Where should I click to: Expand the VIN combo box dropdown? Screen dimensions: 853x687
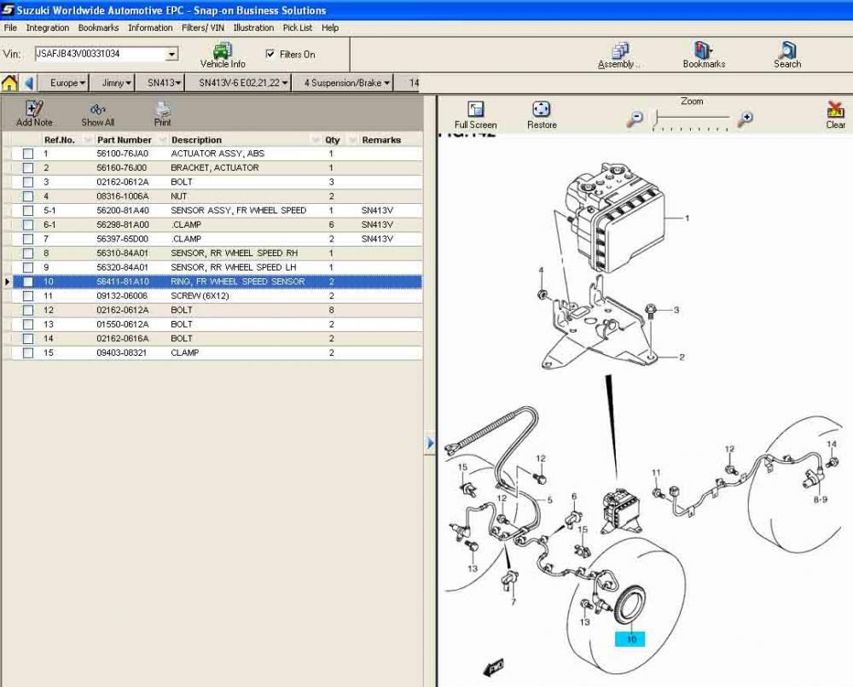(x=172, y=54)
